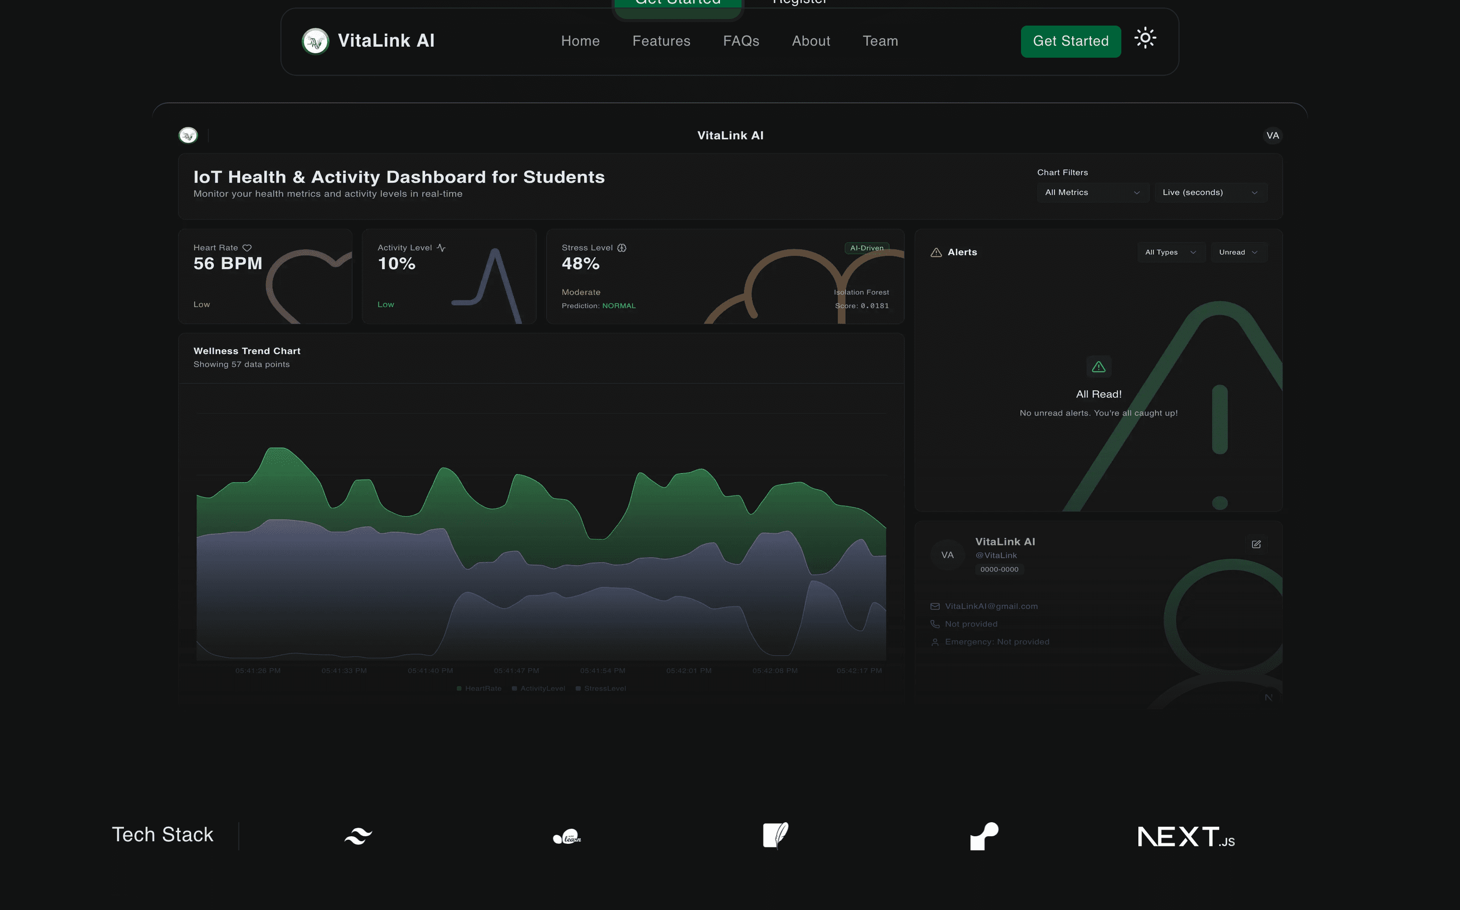This screenshot has height=910, width=1460.
Task: Open the About nav link
Action: coord(811,41)
